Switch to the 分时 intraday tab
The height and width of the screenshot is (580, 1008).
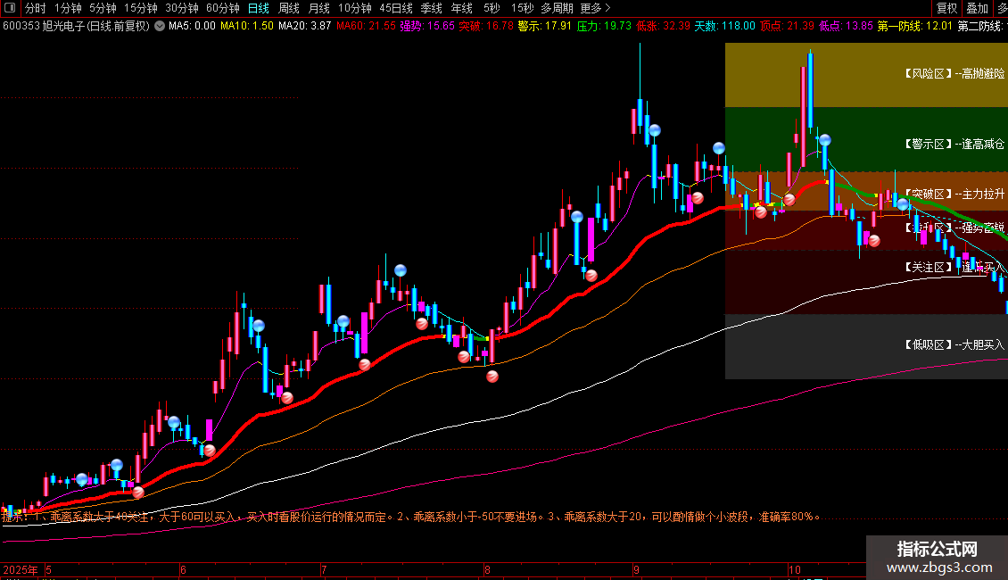pos(35,8)
